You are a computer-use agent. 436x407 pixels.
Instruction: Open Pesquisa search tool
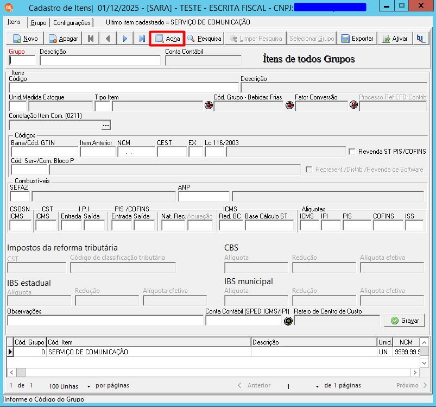click(x=204, y=39)
